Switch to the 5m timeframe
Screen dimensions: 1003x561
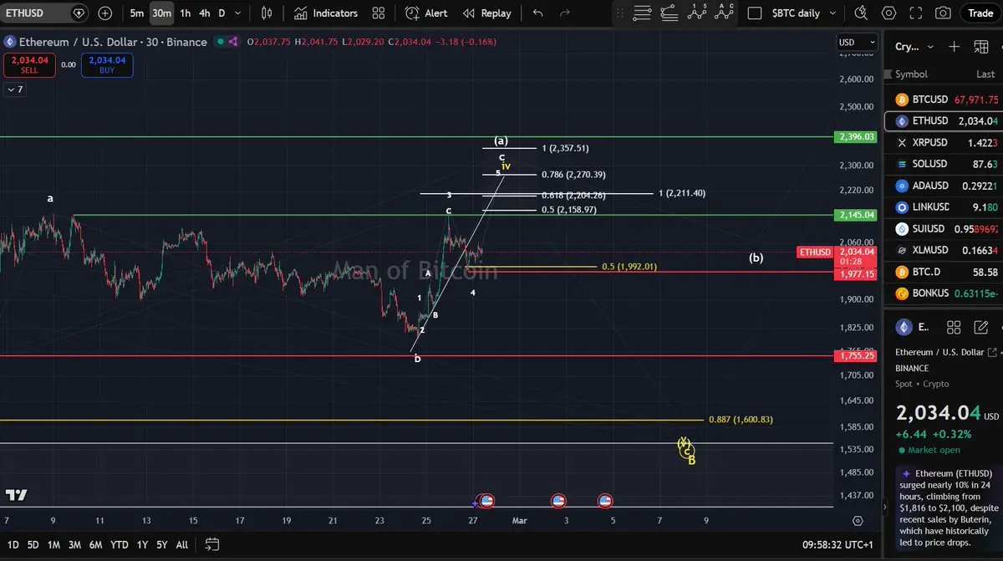point(136,13)
